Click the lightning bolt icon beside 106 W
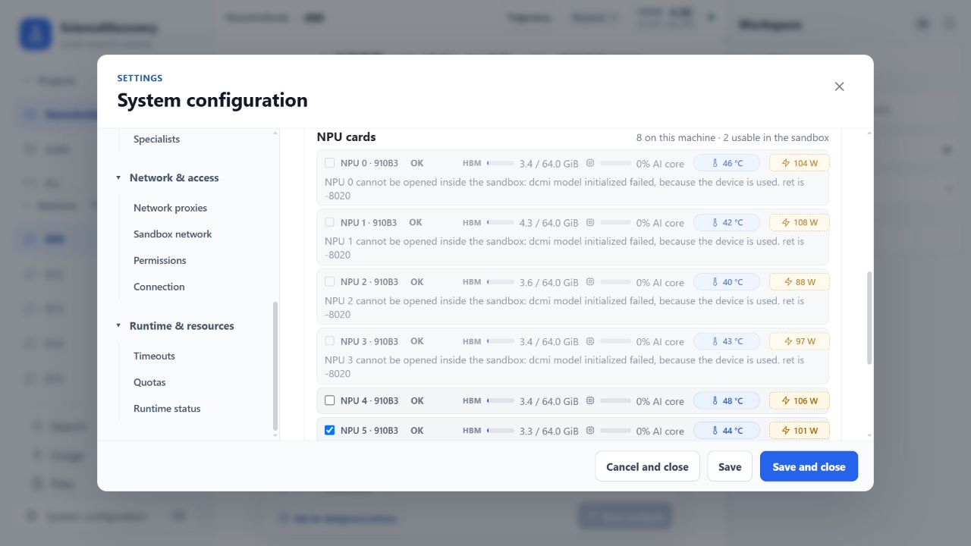Image resolution: width=971 pixels, height=546 pixels. [x=786, y=400]
